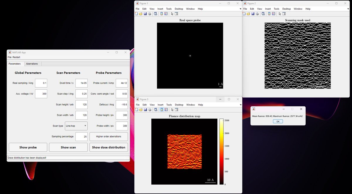Click 'Dose distribution has been displayed!' status text
Image resolution: width=352 pixels, height=194 pixels.
pos(27,158)
